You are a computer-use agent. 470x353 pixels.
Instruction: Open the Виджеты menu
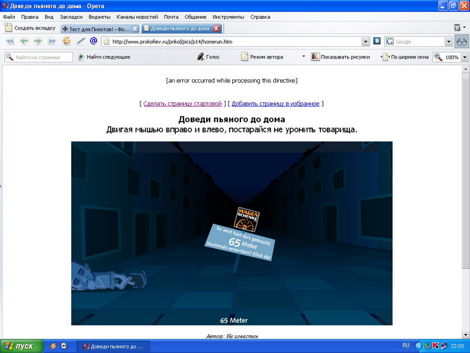coord(99,17)
